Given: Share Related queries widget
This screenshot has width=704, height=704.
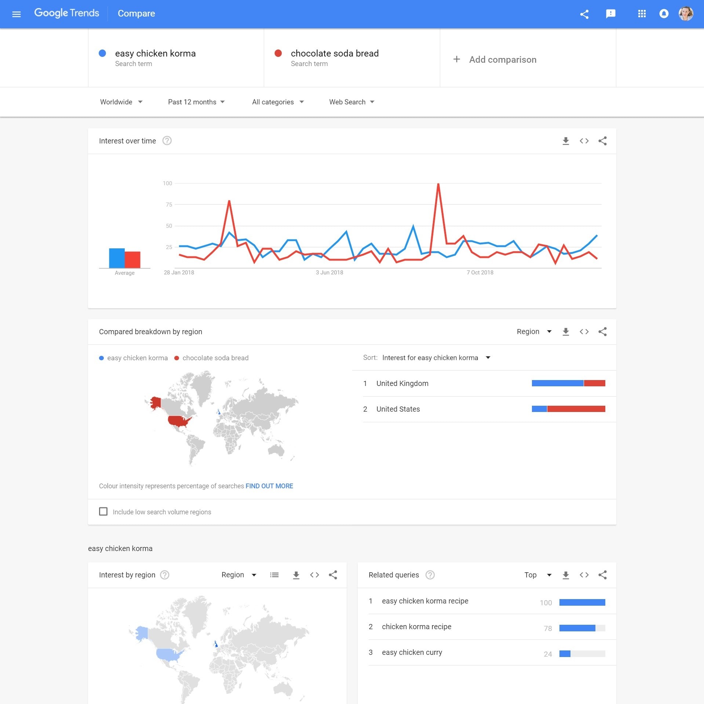Looking at the screenshot, I should (602, 575).
